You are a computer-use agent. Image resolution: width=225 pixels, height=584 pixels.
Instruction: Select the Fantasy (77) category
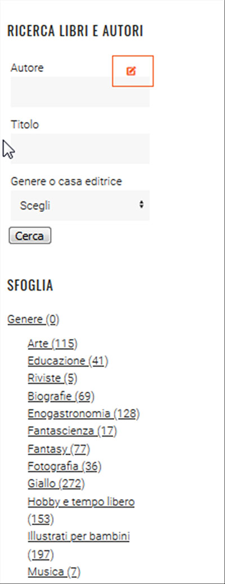click(x=59, y=449)
